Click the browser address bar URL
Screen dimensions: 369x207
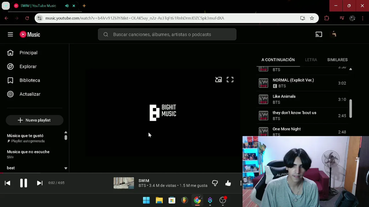pyautogui.click(x=135, y=18)
